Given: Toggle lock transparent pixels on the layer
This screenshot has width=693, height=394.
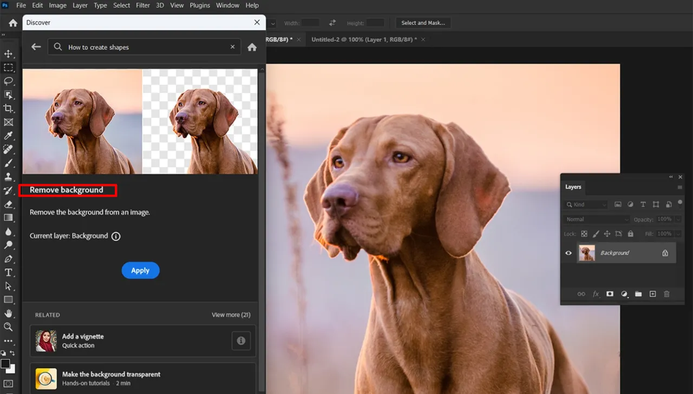Looking at the screenshot, I should (x=584, y=233).
